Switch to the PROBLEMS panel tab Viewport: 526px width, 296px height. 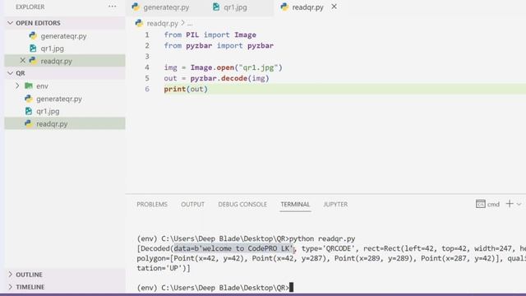(152, 205)
